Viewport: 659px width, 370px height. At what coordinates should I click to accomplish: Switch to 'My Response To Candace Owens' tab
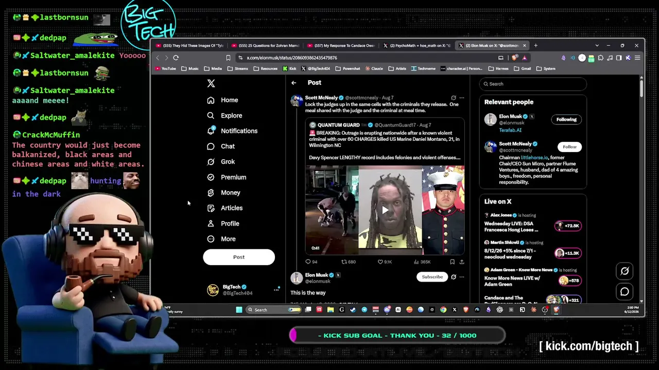pyautogui.click(x=341, y=46)
